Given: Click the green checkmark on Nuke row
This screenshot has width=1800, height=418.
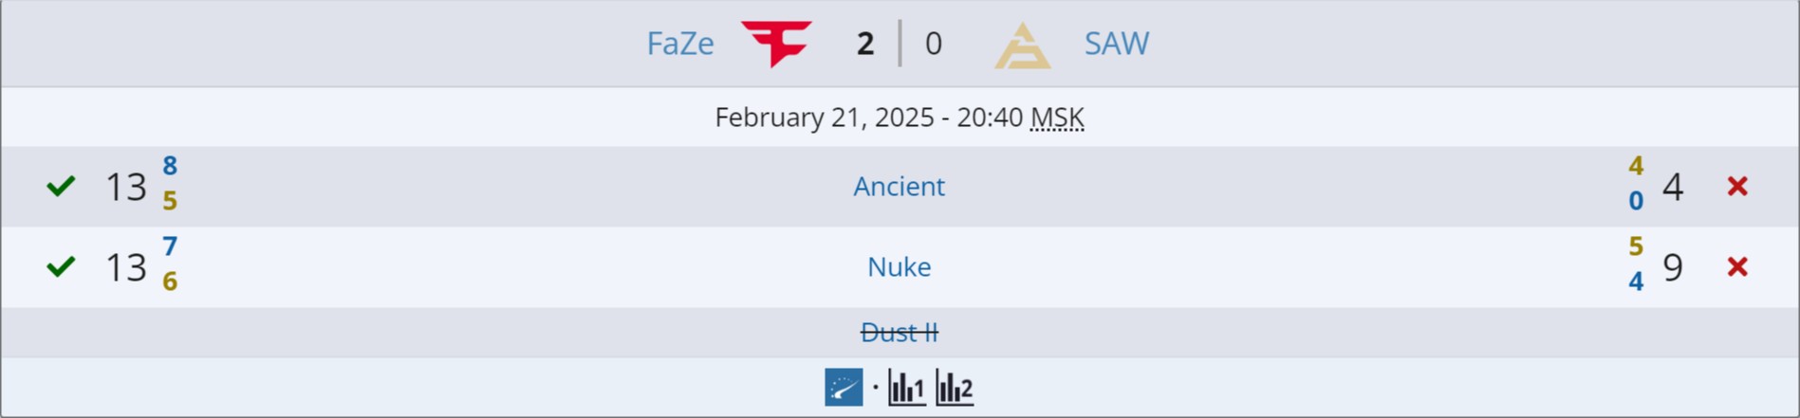Looking at the screenshot, I should (61, 267).
